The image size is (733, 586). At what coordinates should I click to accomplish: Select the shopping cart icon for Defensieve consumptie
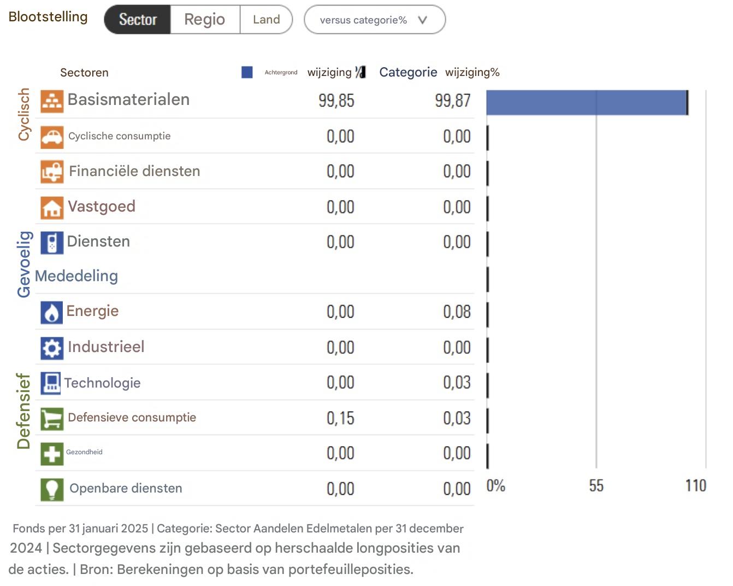pyautogui.click(x=52, y=418)
